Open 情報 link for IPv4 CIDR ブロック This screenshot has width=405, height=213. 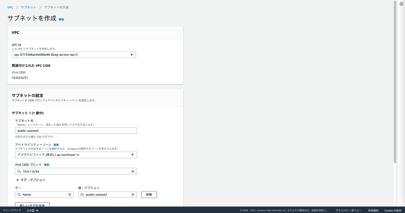(x=46, y=165)
